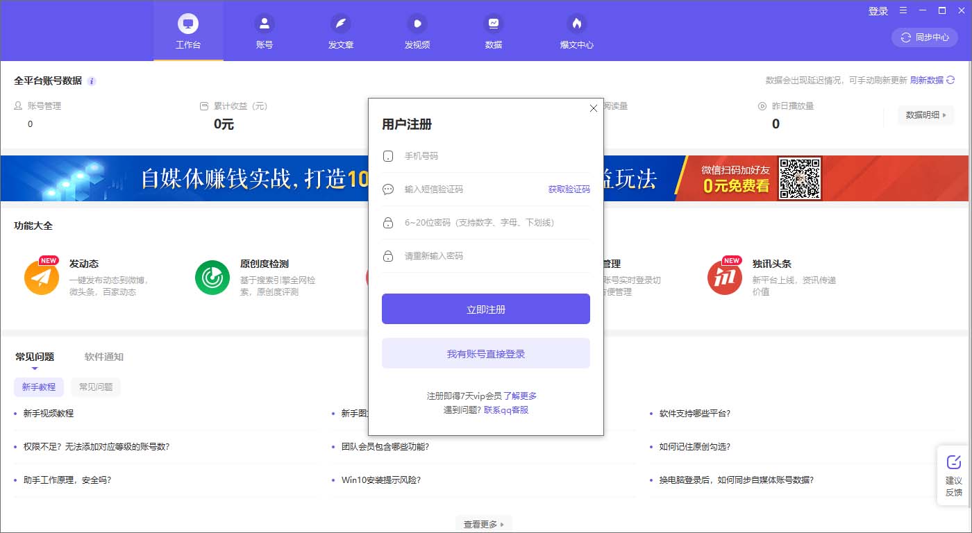Image resolution: width=972 pixels, height=533 pixels.
Task: Open the hamburger menu near 登录
Action: 903,11
